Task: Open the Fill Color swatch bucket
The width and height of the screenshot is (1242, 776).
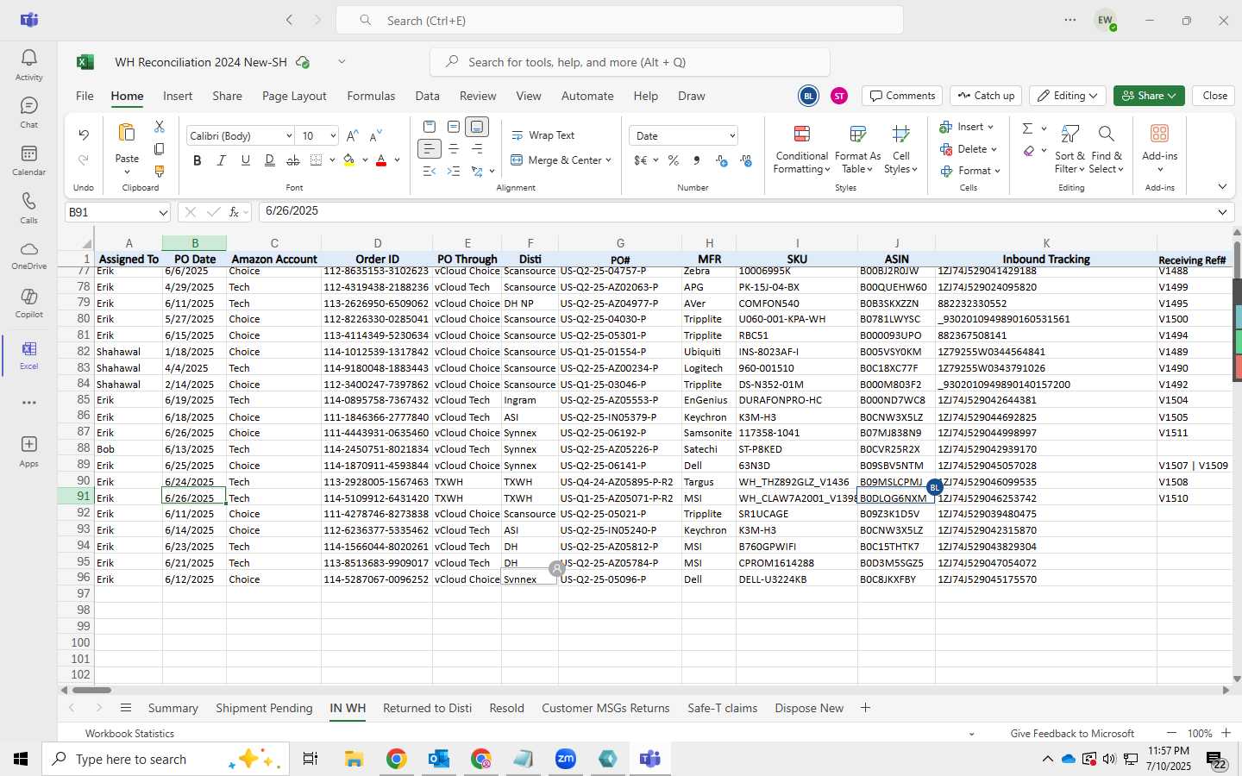Action: click(x=349, y=160)
